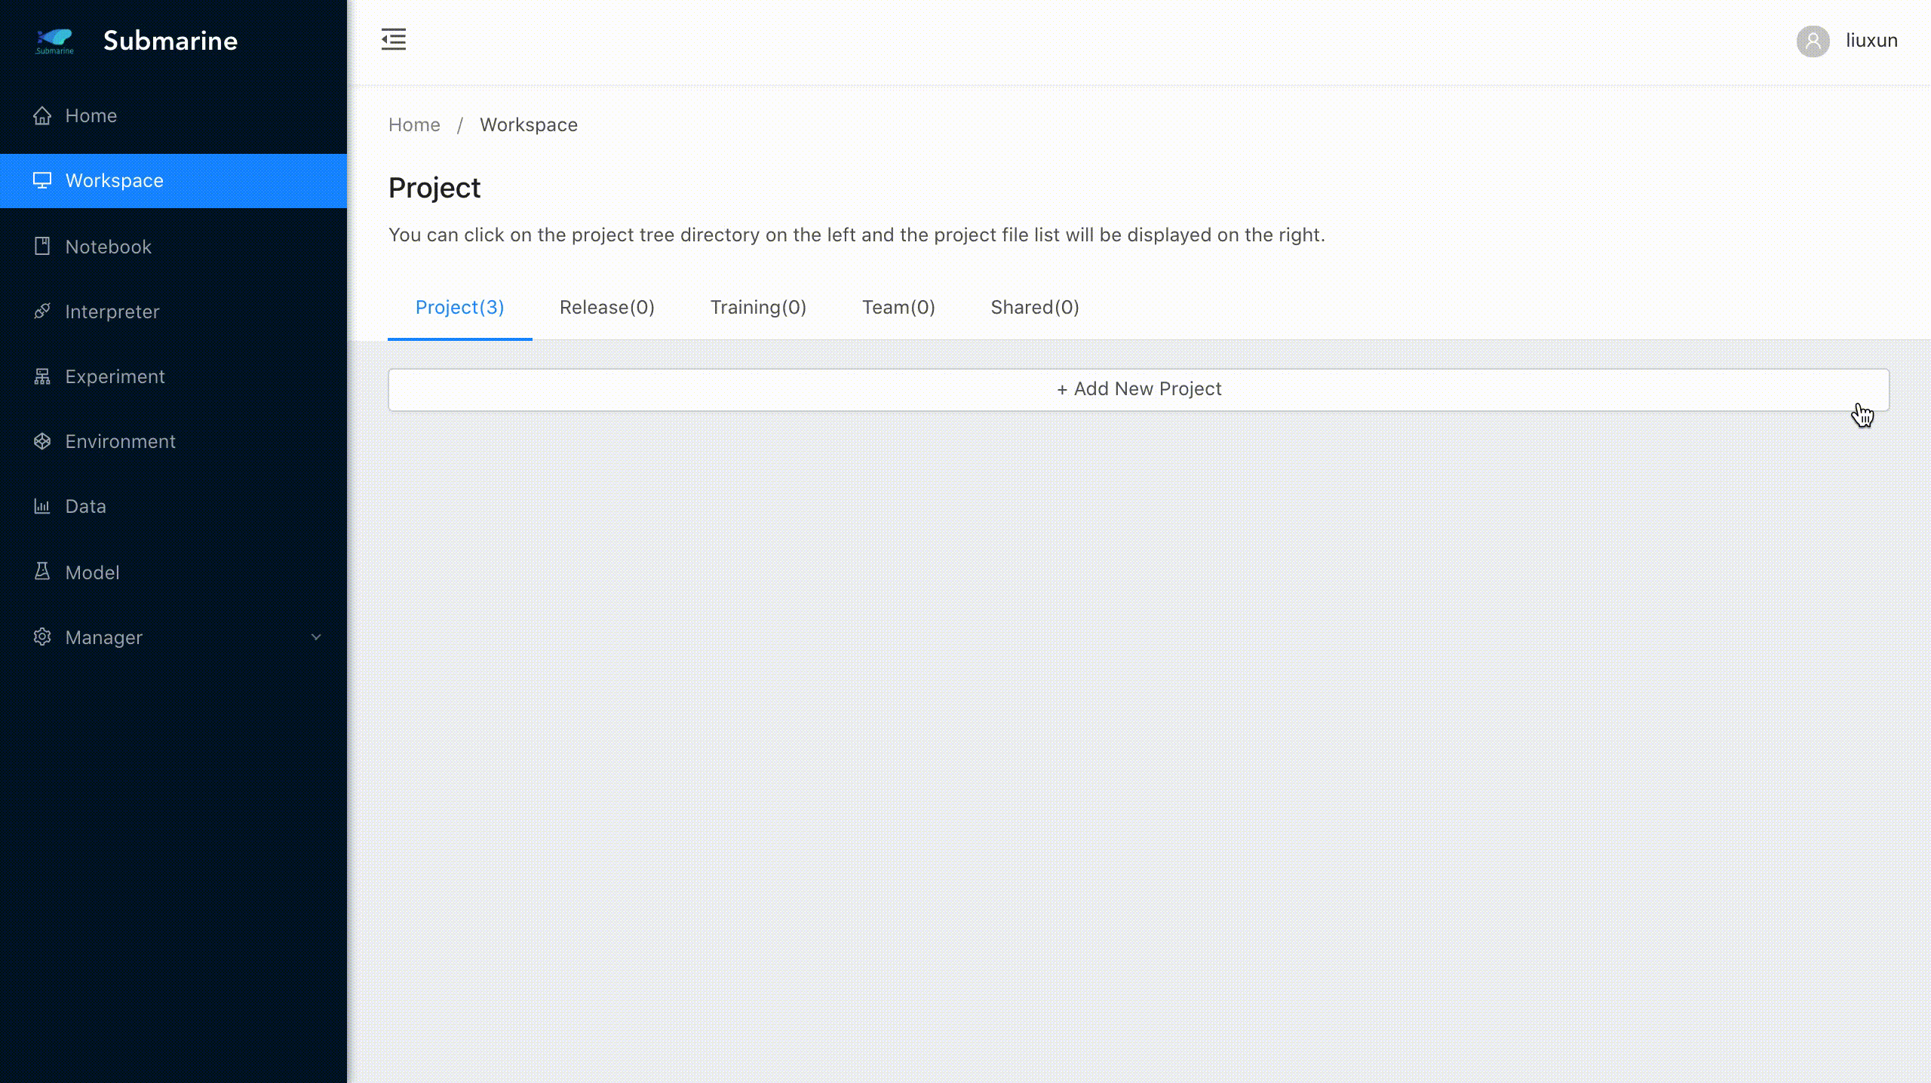Click the Home house icon in sidebar

point(42,115)
